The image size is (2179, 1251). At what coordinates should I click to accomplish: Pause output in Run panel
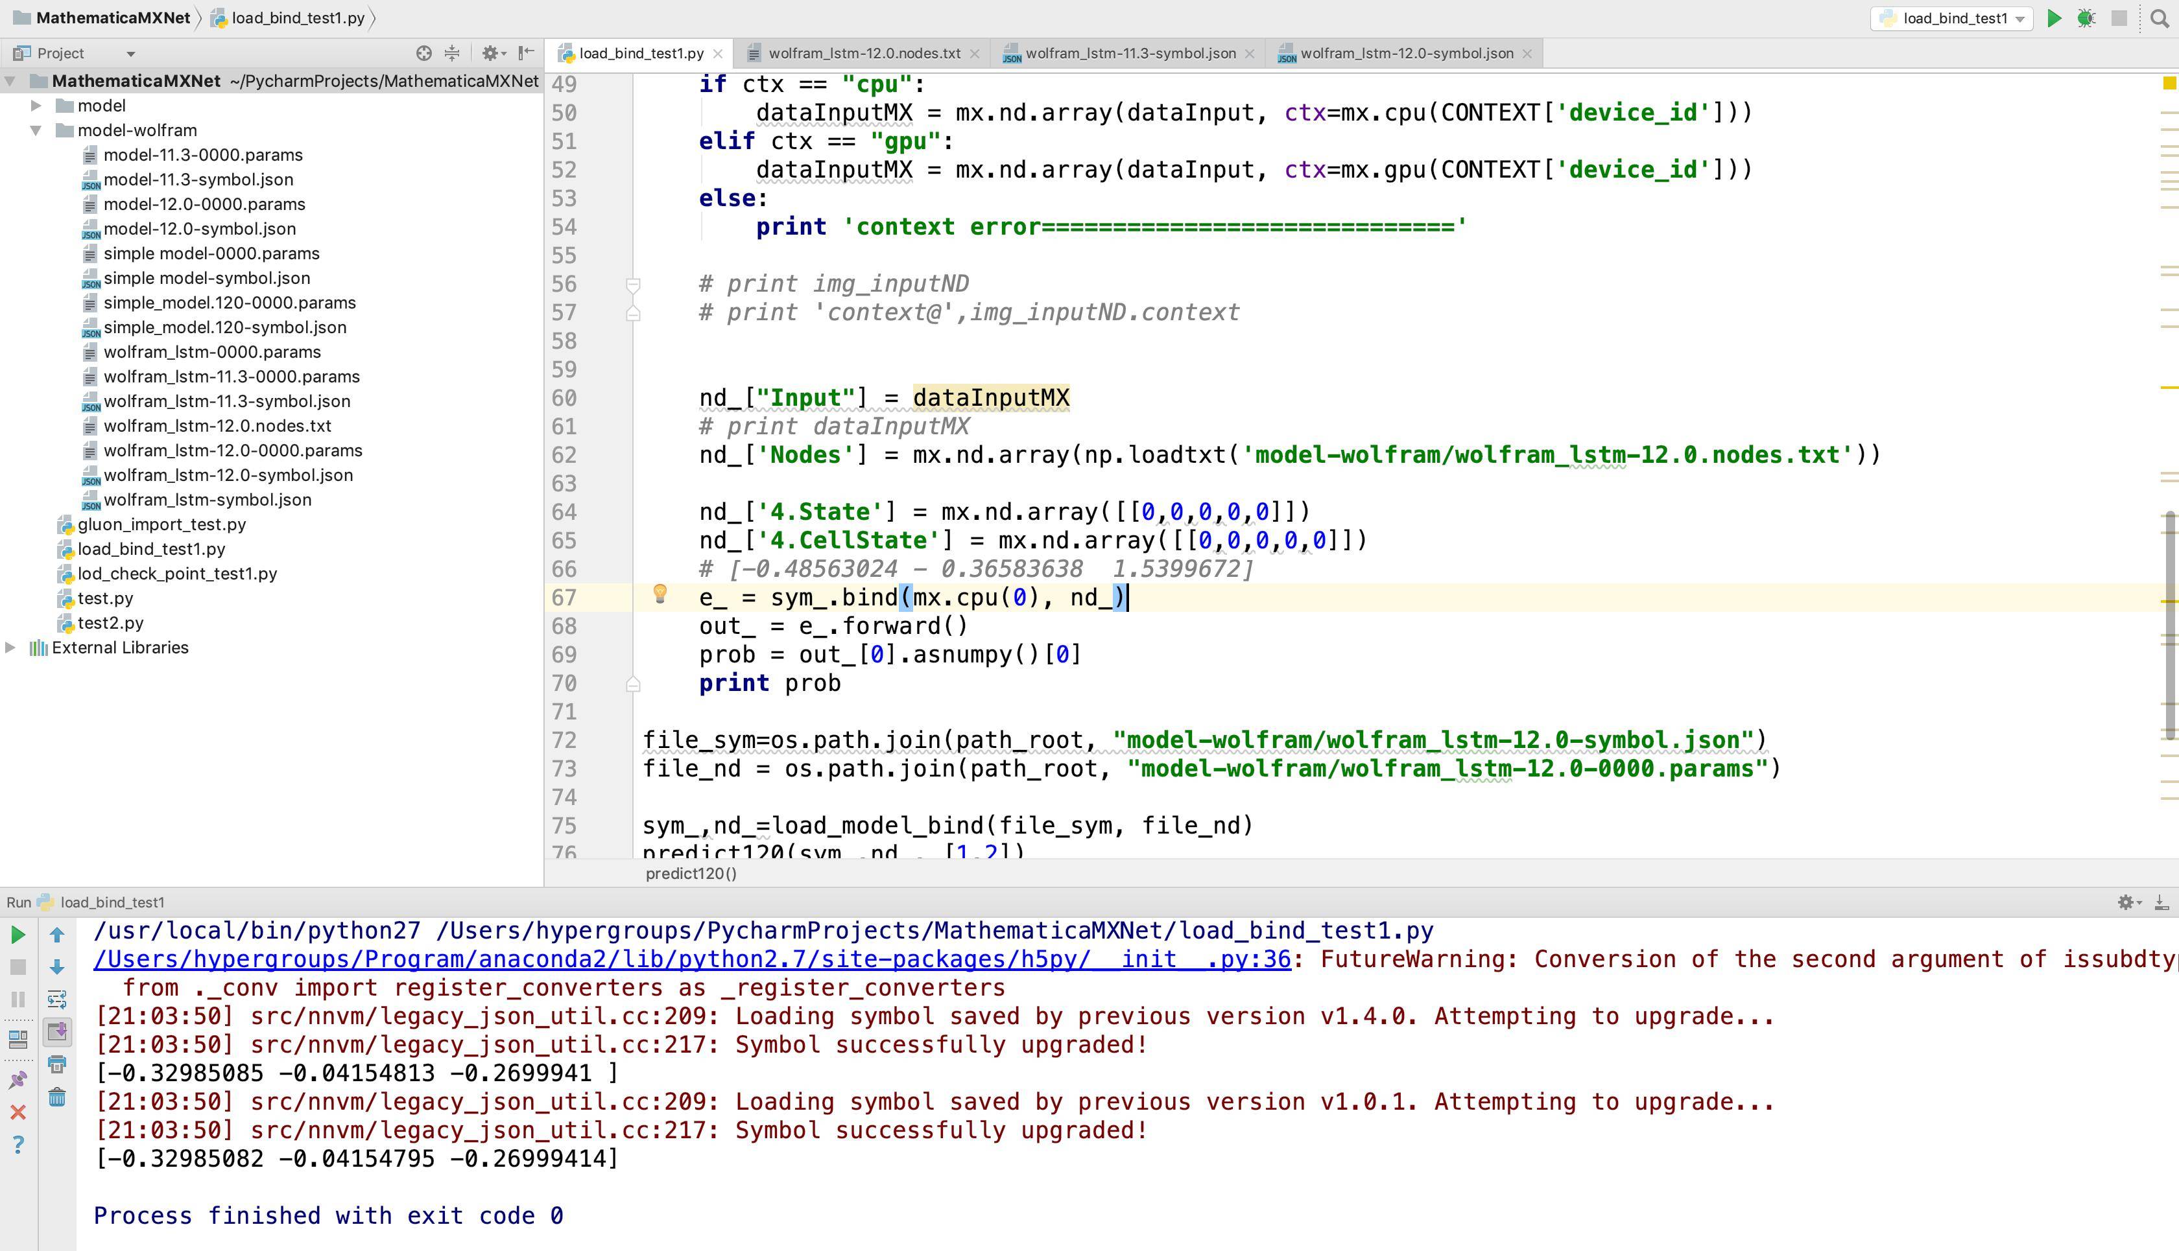tap(18, 1000)
